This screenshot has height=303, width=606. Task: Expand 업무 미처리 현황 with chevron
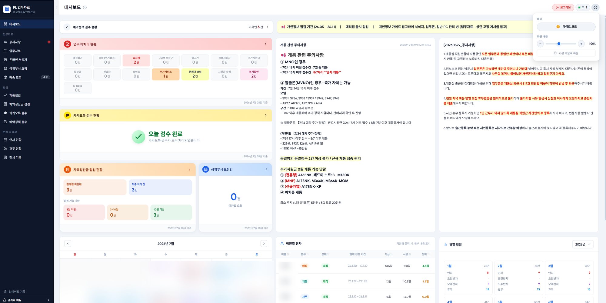click(266, 44)
